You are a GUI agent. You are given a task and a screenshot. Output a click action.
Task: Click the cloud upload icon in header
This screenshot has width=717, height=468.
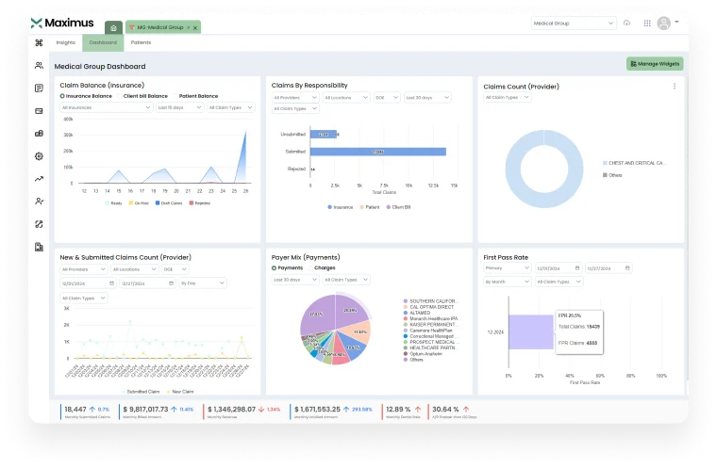coord(626,23)
